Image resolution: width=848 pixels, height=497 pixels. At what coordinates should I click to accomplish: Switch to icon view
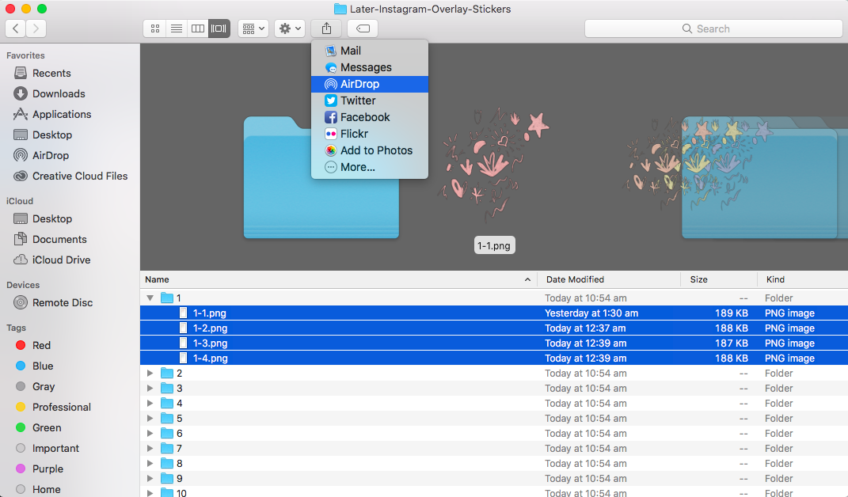pyautogui.click(x=154, y=28)
